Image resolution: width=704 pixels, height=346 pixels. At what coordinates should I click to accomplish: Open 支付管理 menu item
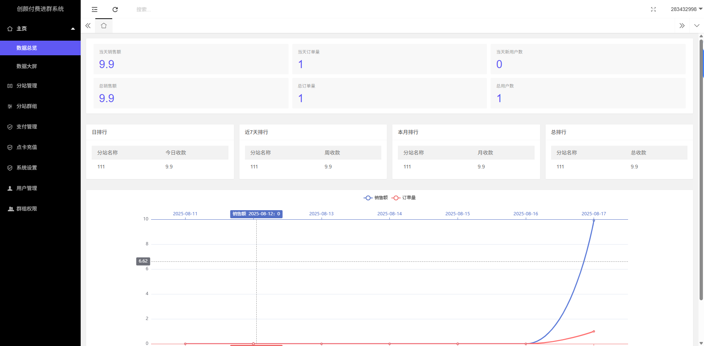click(27, 127)
